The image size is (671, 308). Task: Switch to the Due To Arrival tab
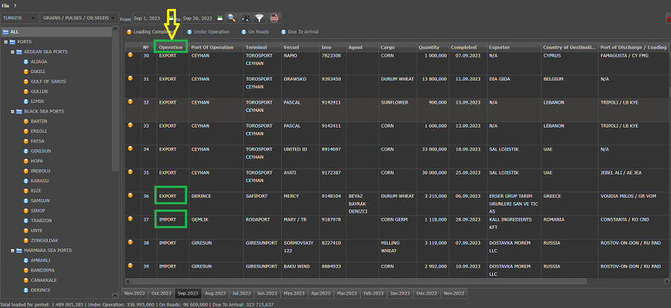click(300, 31)
